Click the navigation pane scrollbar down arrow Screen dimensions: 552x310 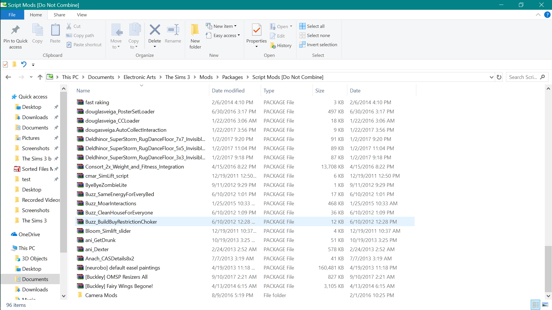tap(64, 296)
